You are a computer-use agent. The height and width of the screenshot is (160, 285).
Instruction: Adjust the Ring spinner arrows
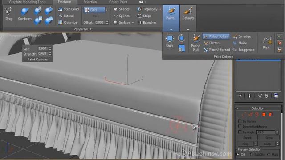coord(256,144)
